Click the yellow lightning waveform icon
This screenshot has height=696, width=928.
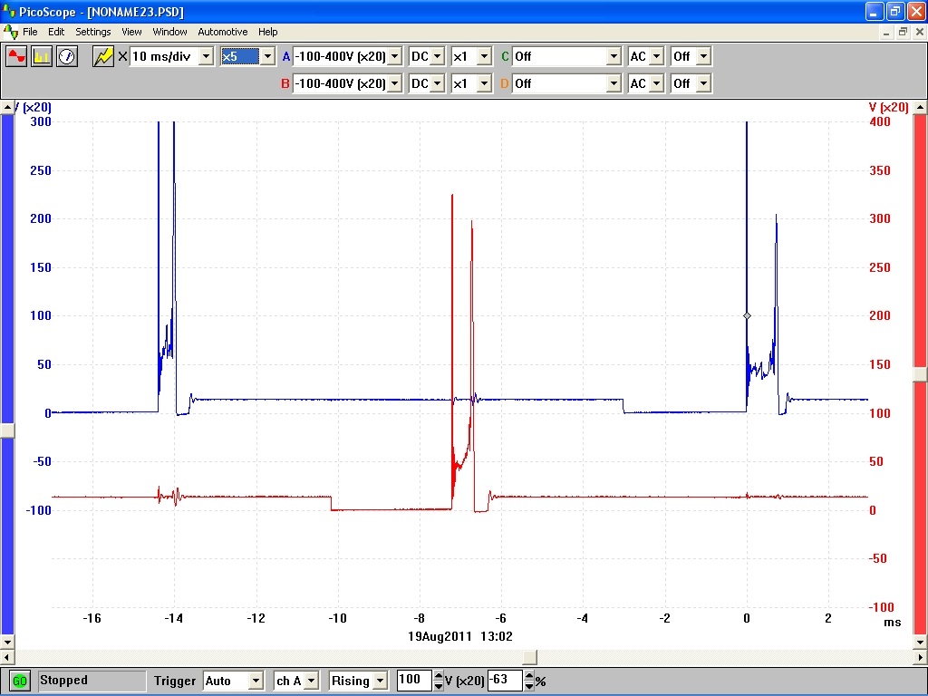coord(103,56)
